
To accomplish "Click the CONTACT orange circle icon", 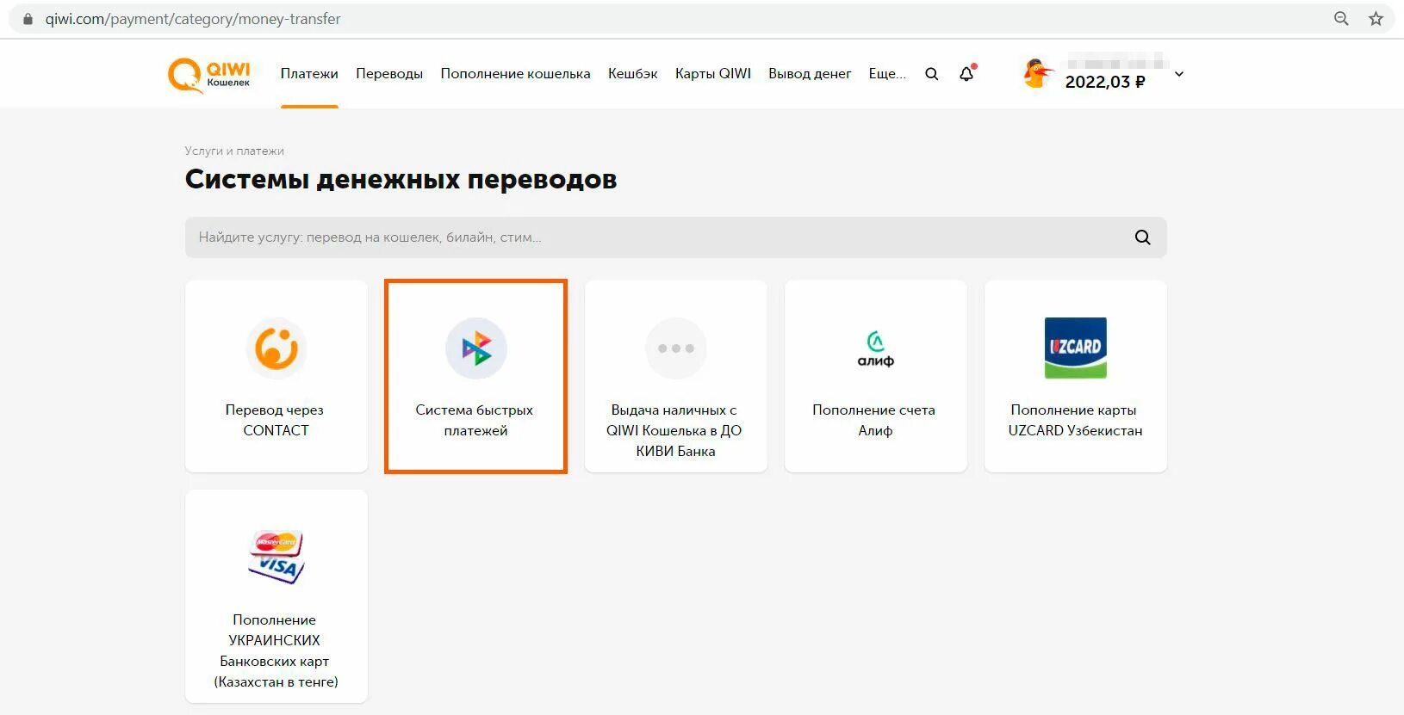I will click(276, 348).
